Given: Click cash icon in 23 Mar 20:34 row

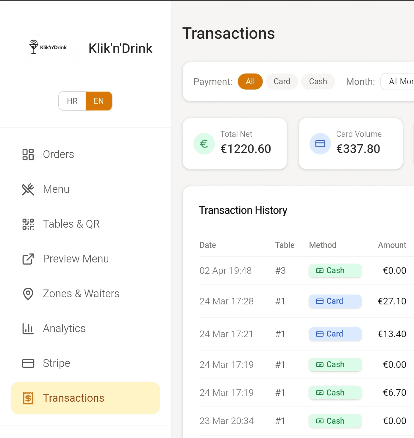Looking at the screenshot, I should click(x=320, y=421).
